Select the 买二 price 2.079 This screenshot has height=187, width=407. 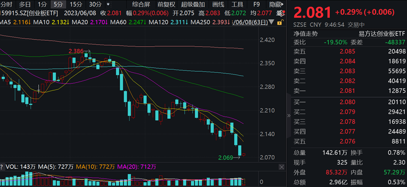348,112
